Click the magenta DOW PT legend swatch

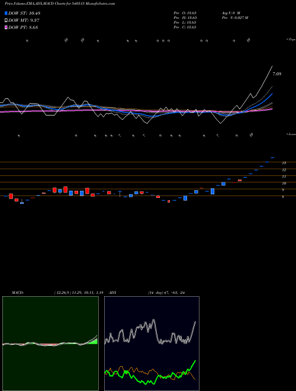[6, 28]
